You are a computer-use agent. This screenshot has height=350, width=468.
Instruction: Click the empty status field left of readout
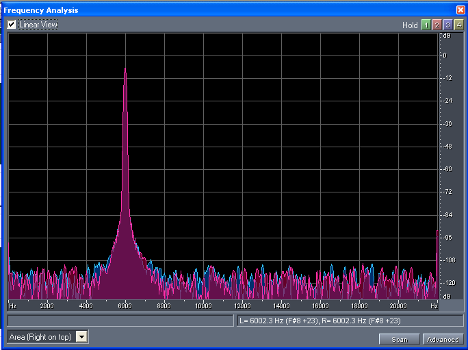pos(120,321)
